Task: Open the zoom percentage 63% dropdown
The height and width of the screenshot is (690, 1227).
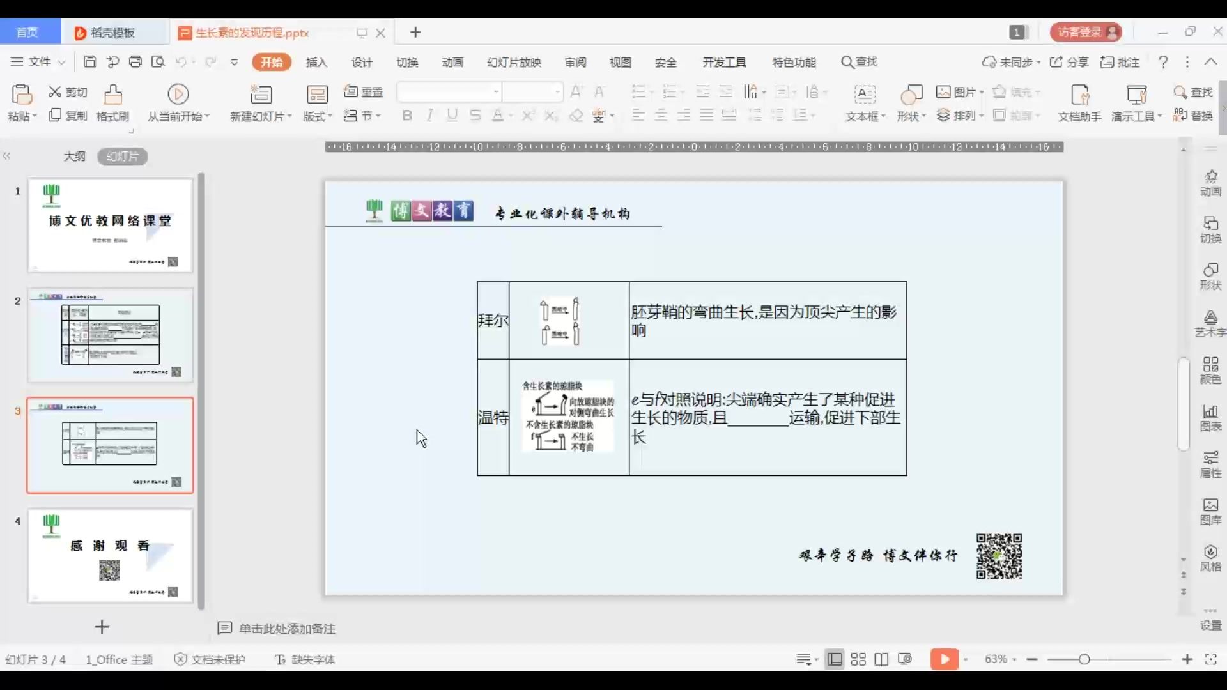Action: [x=1001, y=659]
